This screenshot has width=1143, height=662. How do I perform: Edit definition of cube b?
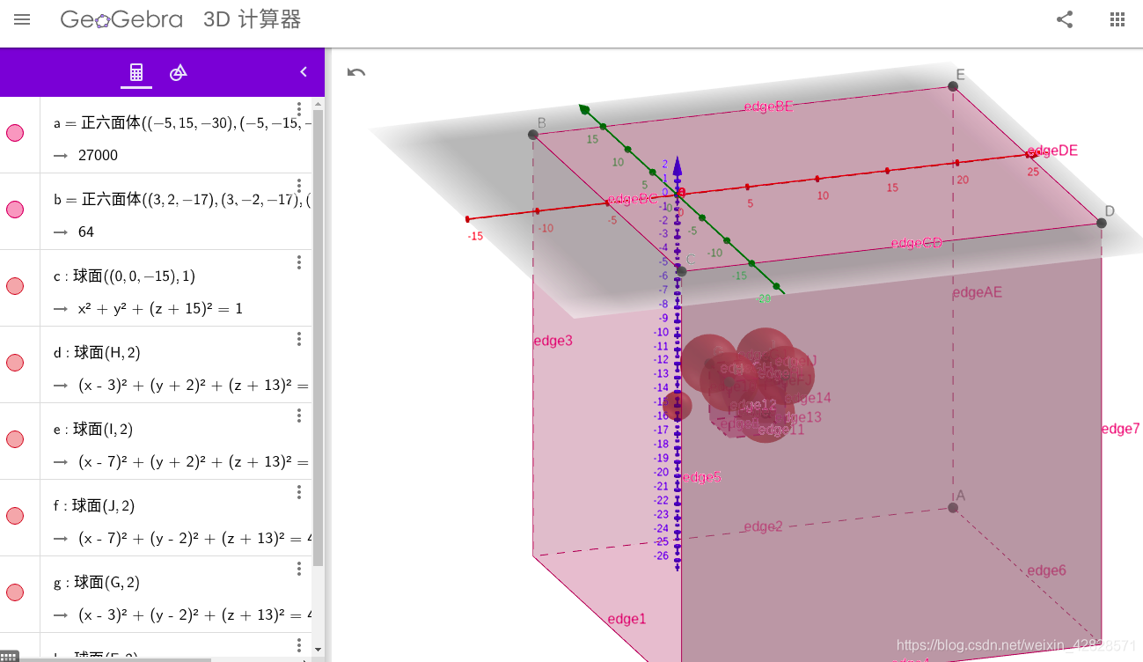[182, 200]
